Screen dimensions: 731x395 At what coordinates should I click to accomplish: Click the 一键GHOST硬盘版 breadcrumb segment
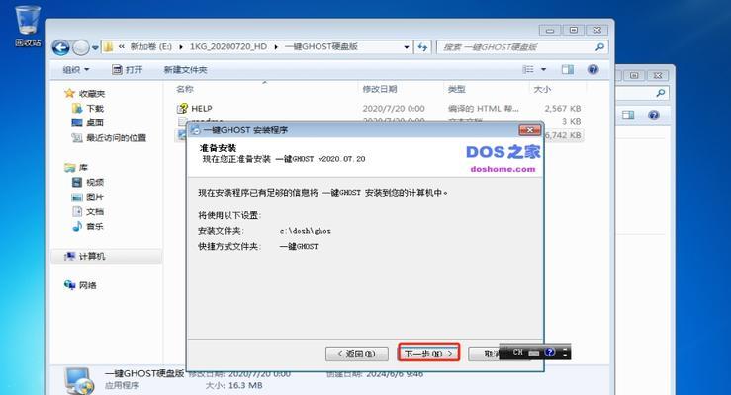pos(321,47)
